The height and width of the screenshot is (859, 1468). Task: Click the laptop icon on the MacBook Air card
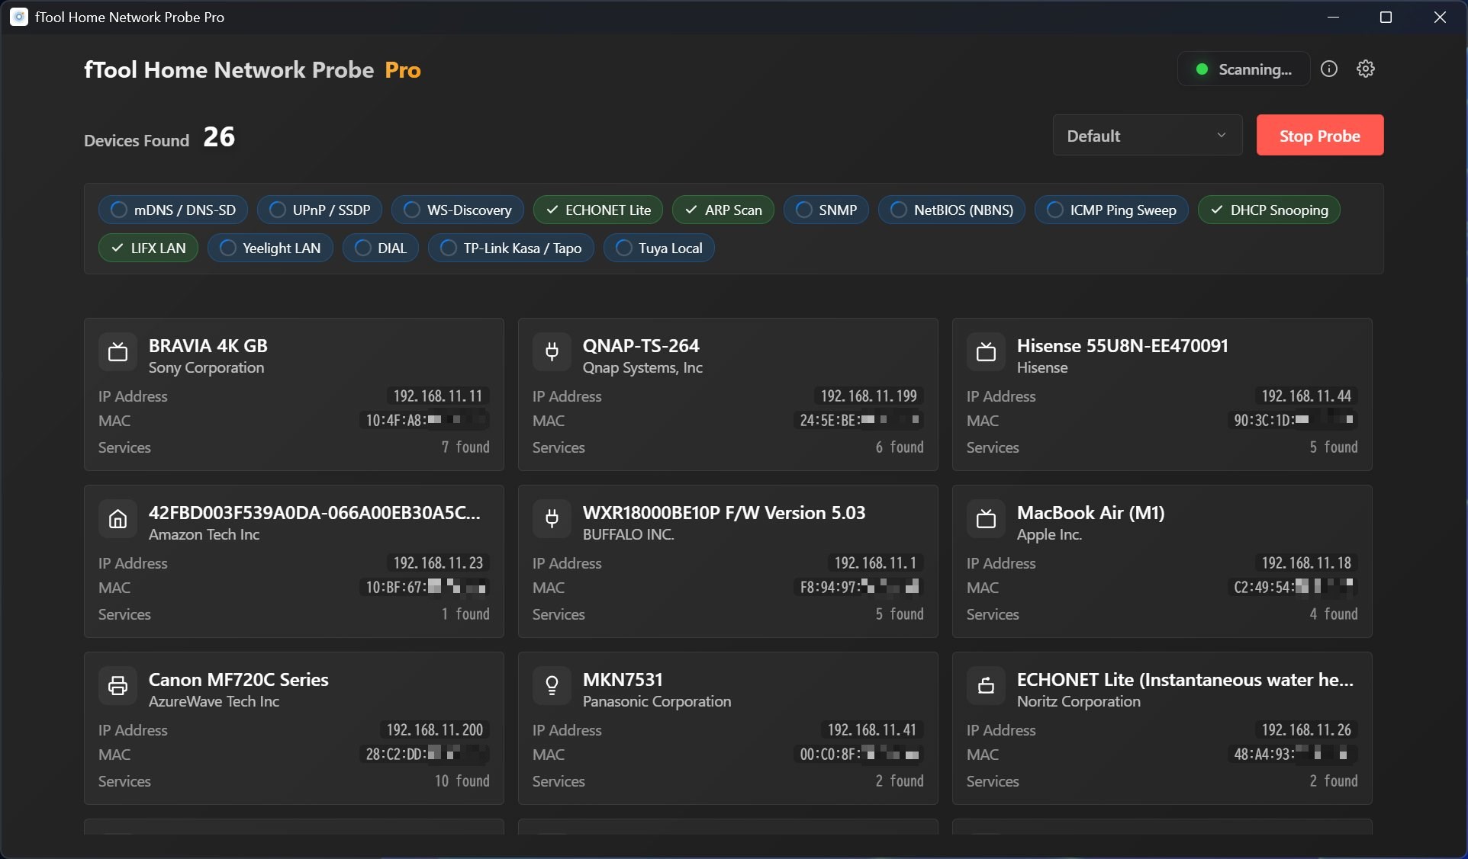pyautogui.click(x=986, y=519)
